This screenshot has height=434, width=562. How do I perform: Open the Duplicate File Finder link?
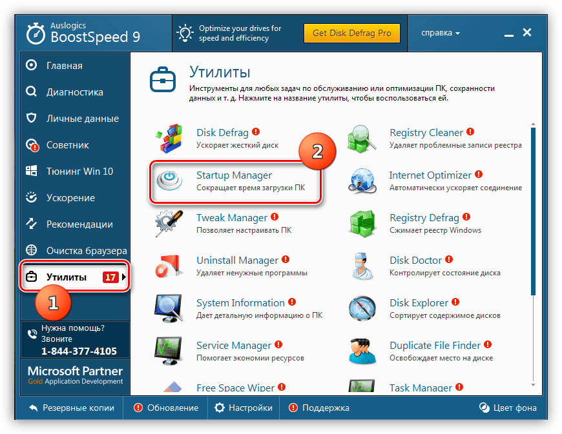pyautogui.click(x=435, y=345)
